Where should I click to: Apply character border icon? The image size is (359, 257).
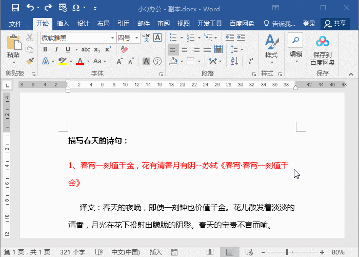[157, 38]
